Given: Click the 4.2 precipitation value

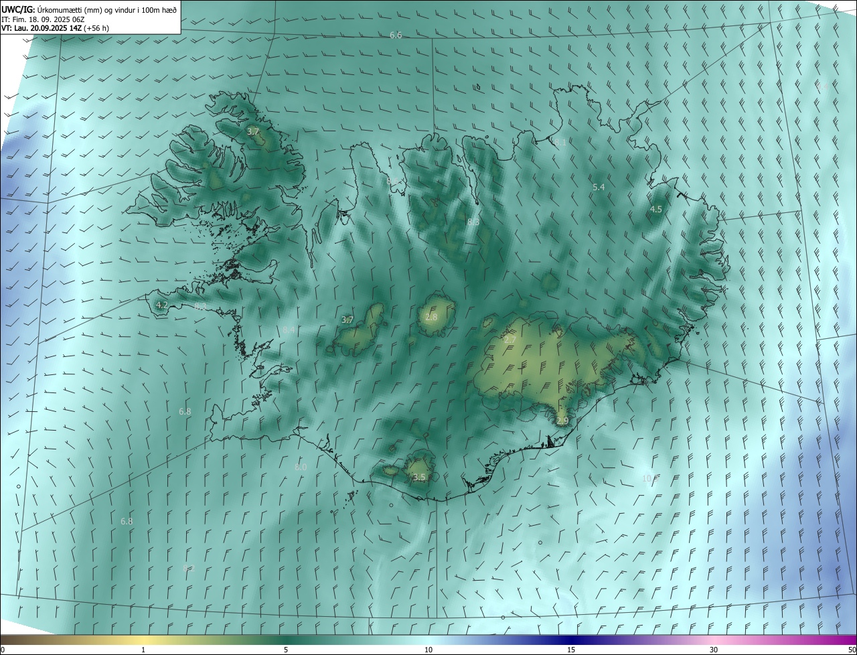Looking at the screenshot, I should point(161,305).
